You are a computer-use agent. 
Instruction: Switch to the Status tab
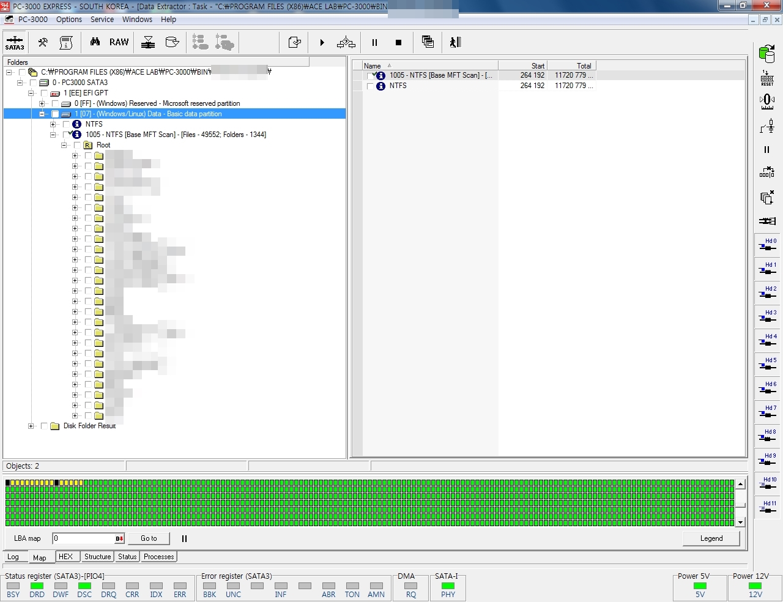coord(127,557)
